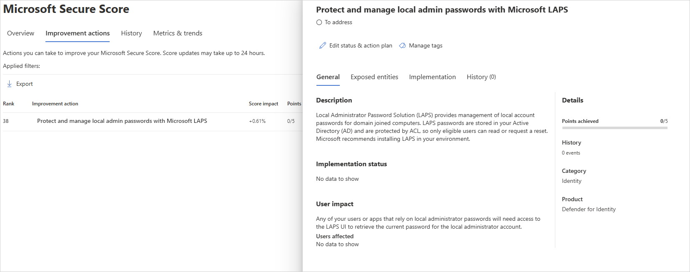The width and height of the screenshot is (690, 272).
Task: Select the To address status circle
Action: [319, 22]
